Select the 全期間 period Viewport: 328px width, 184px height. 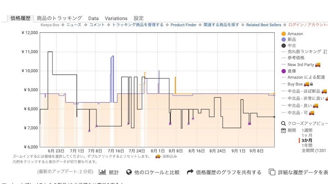[314, 150]
